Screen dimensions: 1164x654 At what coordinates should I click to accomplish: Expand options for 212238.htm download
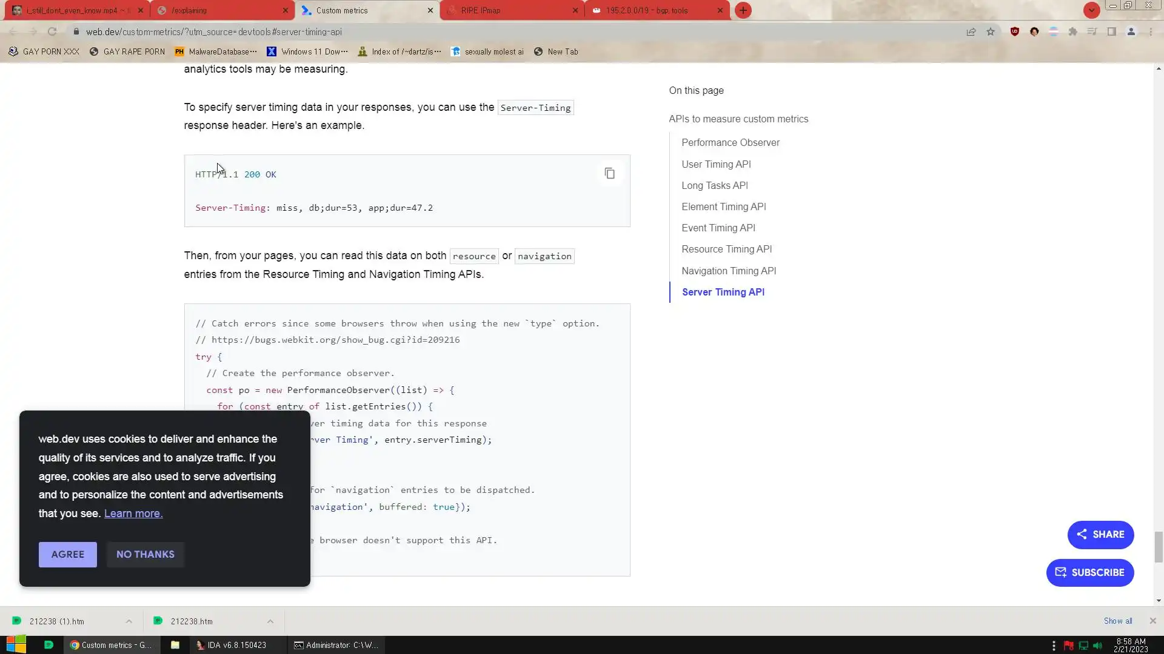270,621
